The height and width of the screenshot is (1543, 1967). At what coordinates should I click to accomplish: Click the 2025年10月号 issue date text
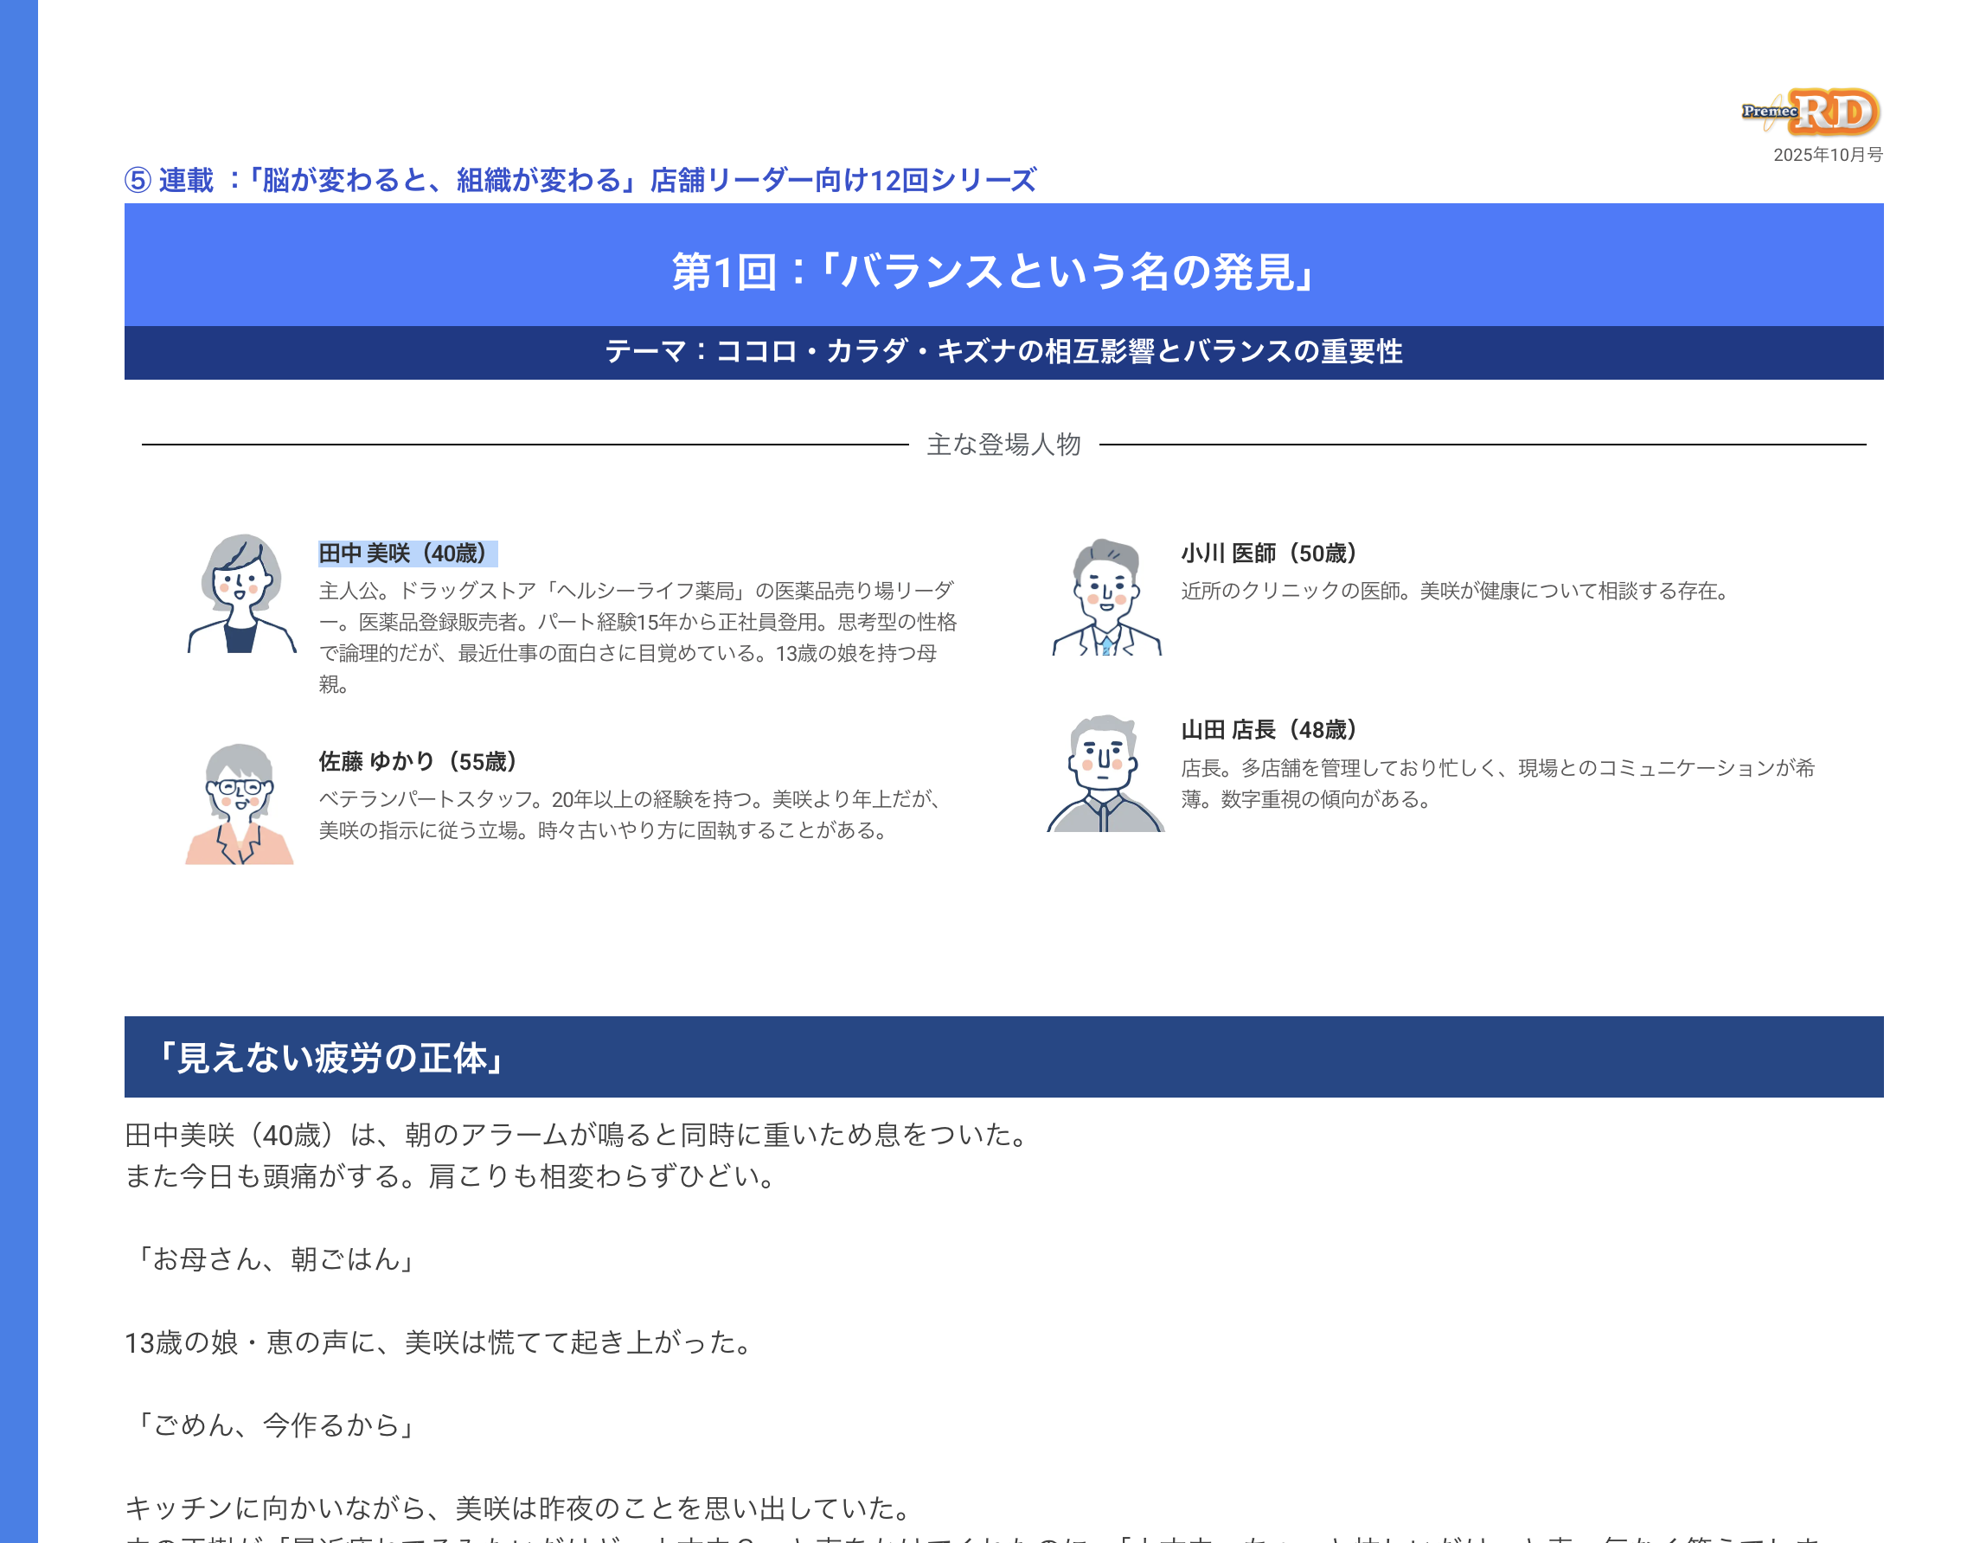pyautogui.click(x=1827, y=155)
